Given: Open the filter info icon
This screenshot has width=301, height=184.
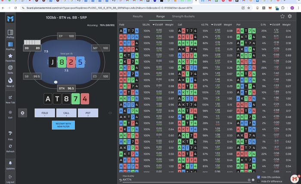Looking at the screenshot, I should [x=253, y=180].
